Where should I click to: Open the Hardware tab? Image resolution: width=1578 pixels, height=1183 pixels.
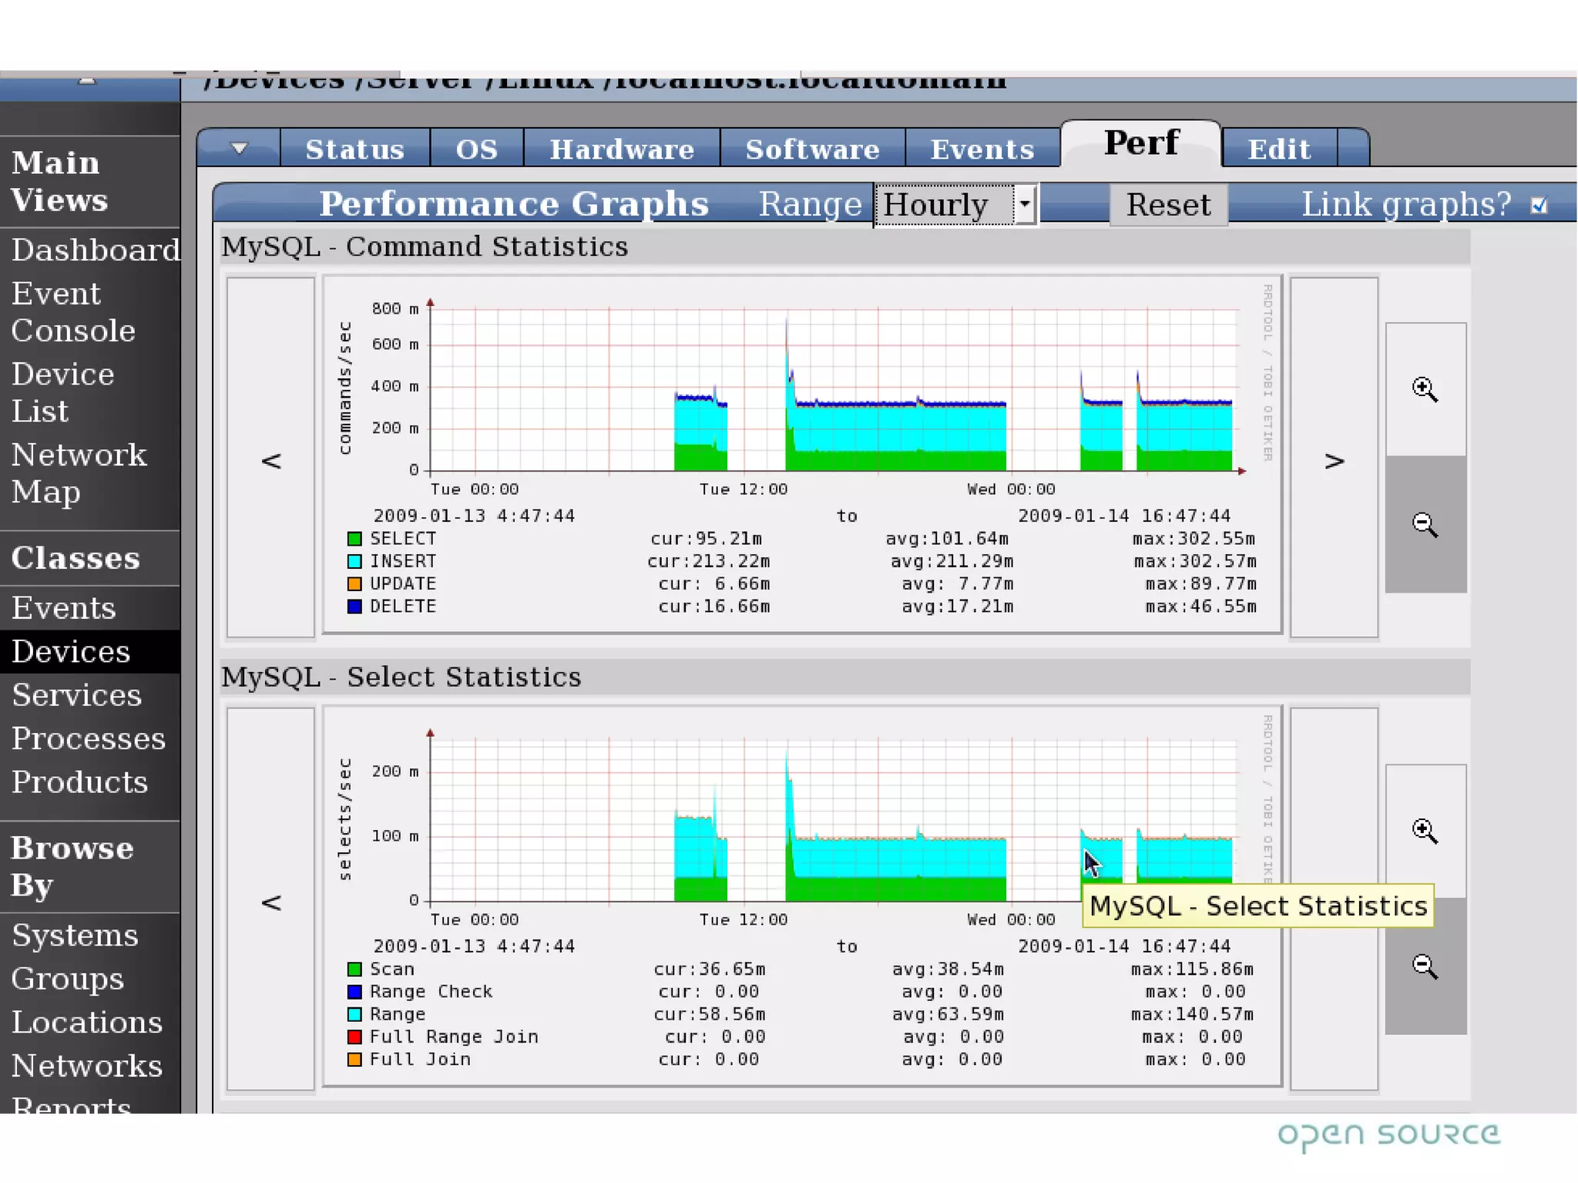(621, 149)
